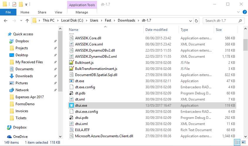Viewport: 248px width, 146px height.
Task: Click the icon of dtui.pdb
Action: pyautogui.click(x=72, y=118)
